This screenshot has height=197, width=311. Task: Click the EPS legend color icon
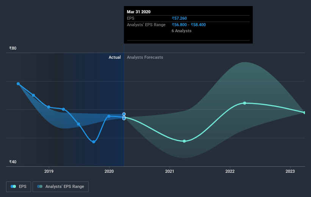point(13,186)
